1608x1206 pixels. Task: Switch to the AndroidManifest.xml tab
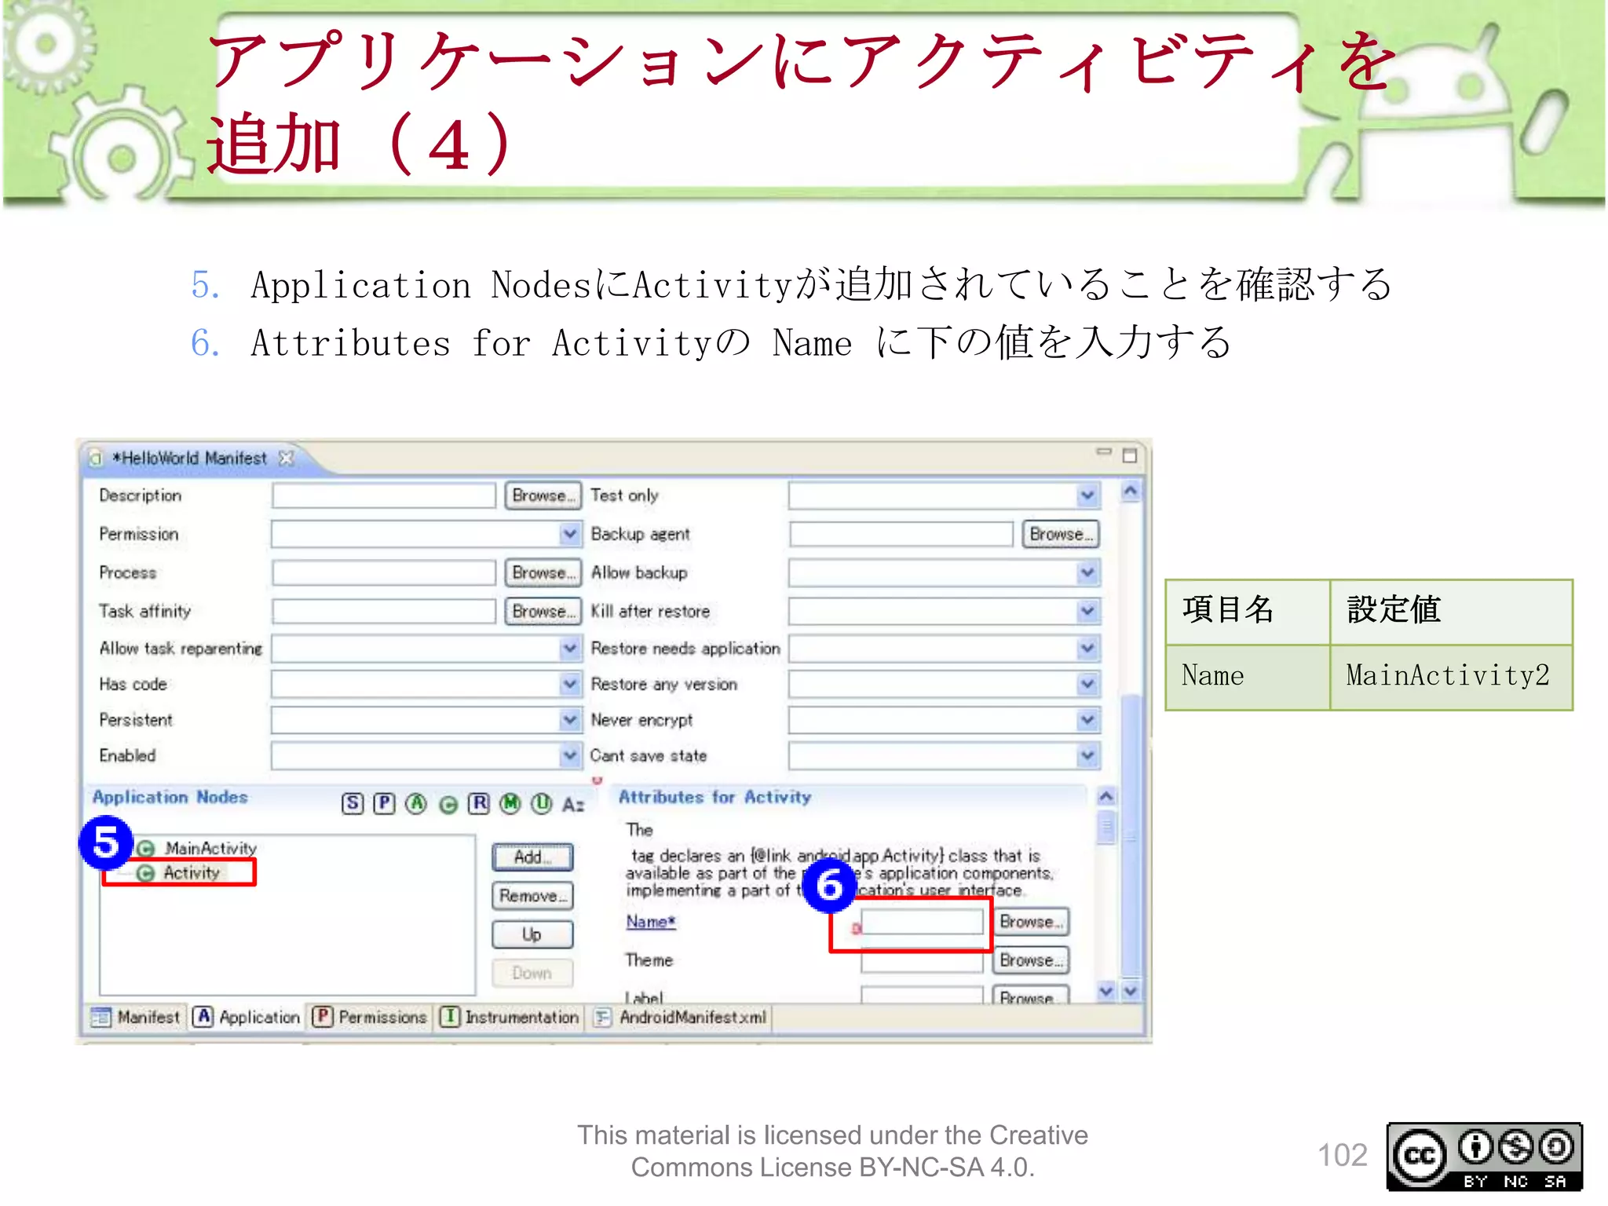click(x=680, y=1018)
